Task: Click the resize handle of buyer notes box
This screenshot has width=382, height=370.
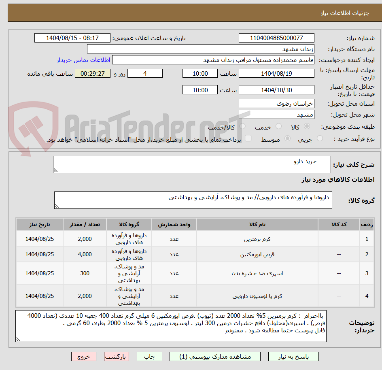Action: coord(18,339)
